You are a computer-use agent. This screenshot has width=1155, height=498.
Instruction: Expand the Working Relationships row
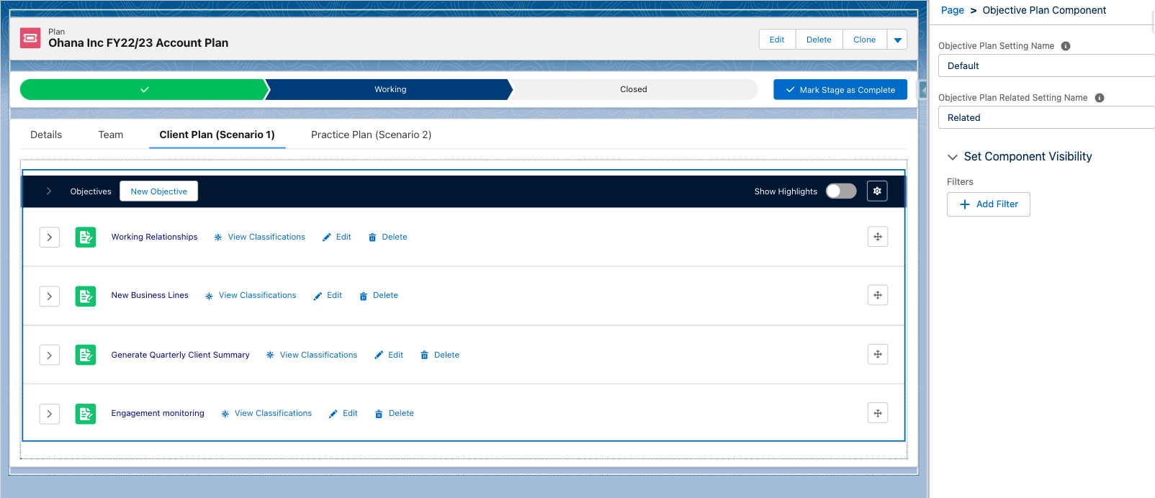tap(50, 237)
